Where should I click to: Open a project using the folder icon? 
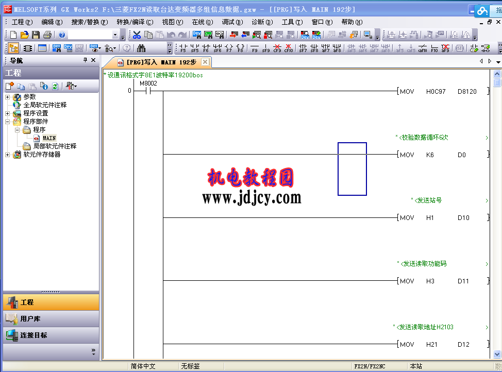[24, 35]
